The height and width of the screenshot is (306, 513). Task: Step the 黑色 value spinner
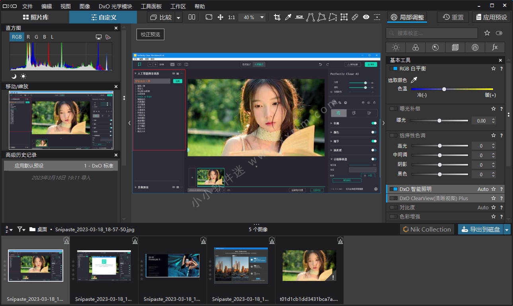pos(493,174)
